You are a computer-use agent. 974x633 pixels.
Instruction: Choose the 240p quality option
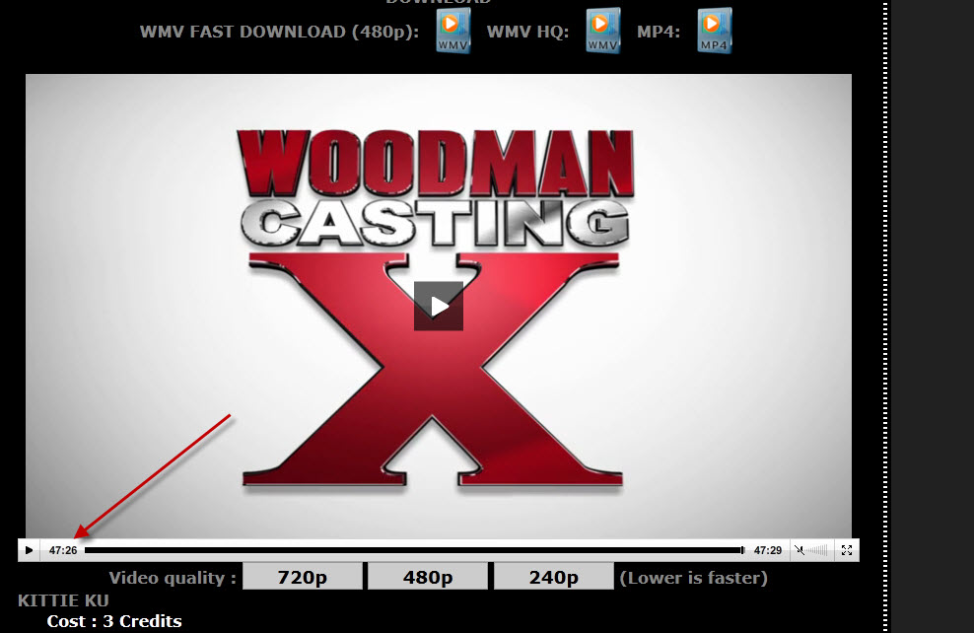[x=553, y=578]
